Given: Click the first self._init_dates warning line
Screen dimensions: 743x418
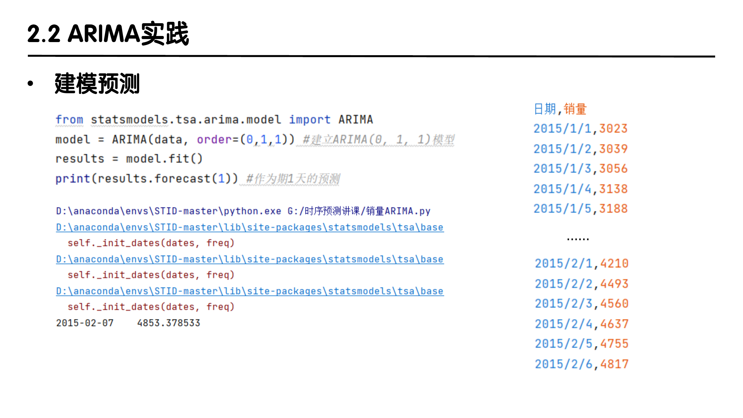Looking at the screenshot, I should (x=151, y=243).
